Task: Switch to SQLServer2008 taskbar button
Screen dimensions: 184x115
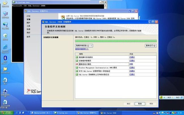Action: point(41,113)
